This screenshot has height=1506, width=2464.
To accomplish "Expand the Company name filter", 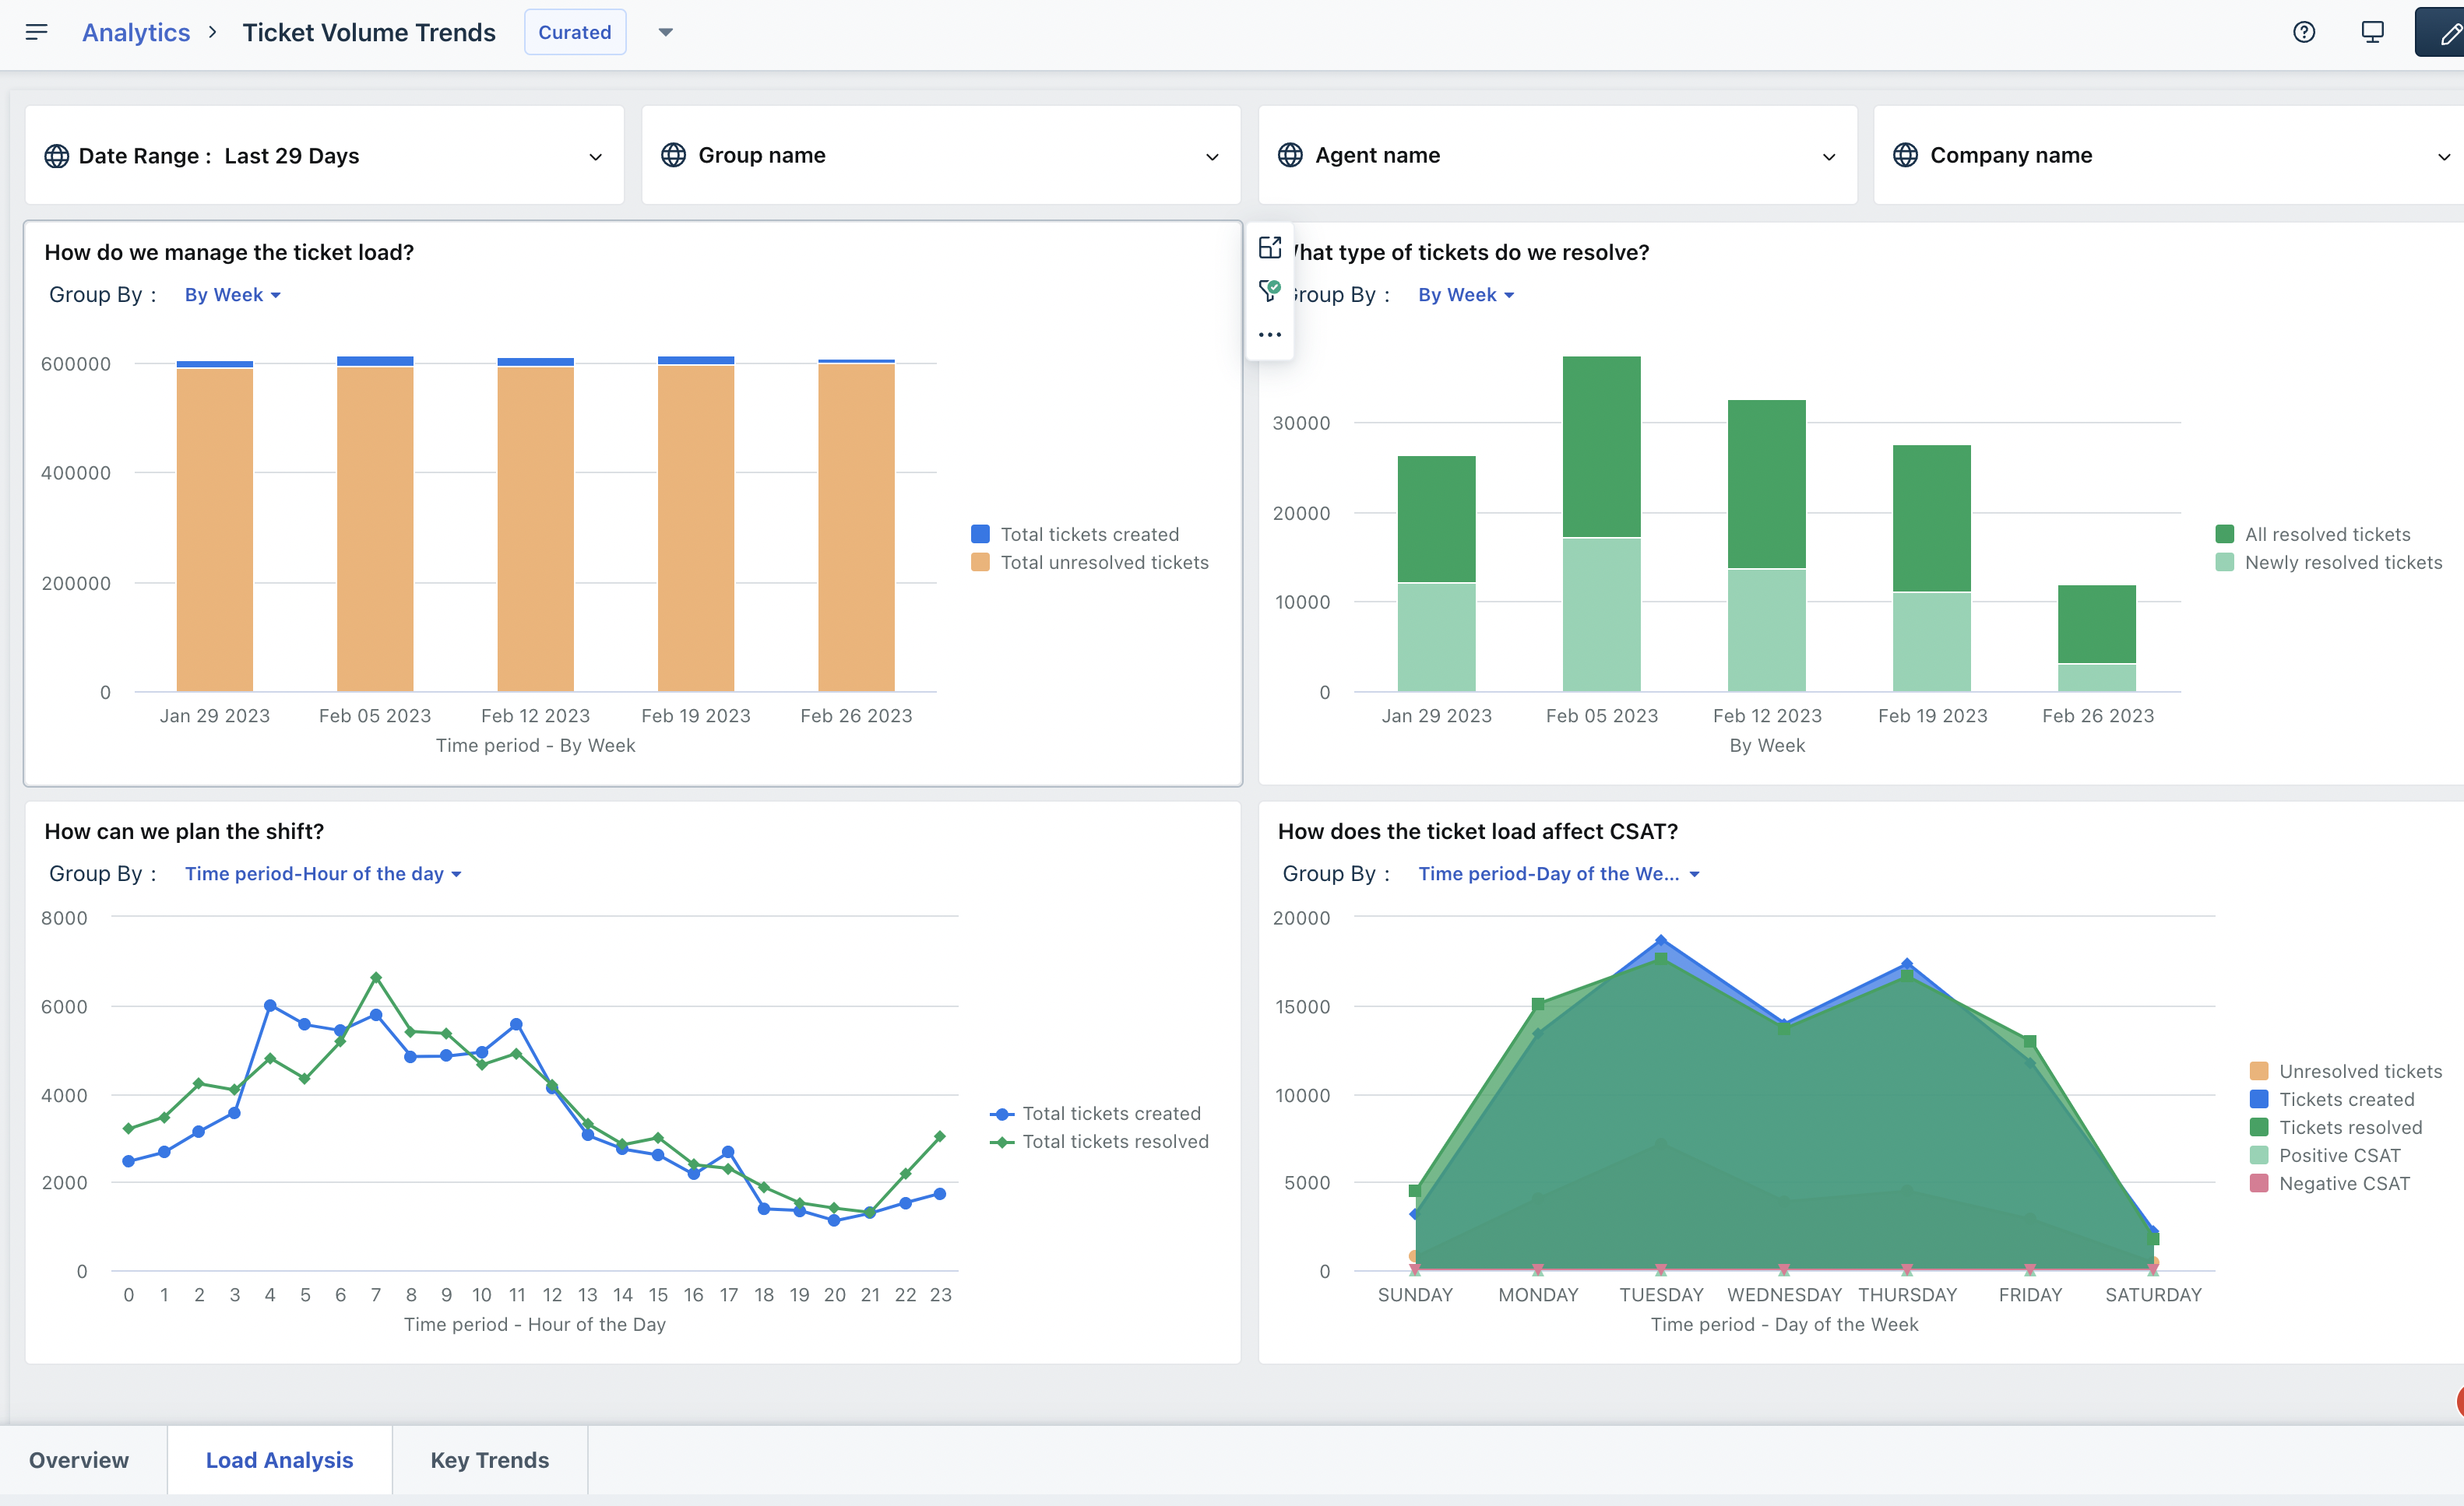I will [2444, 156].
